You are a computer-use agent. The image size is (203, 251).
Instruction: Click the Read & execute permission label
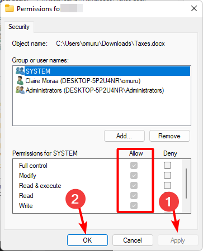pos(40,186)
